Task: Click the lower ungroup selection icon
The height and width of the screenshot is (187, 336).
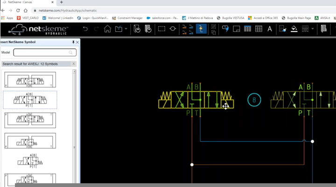Action: (213, 32)
